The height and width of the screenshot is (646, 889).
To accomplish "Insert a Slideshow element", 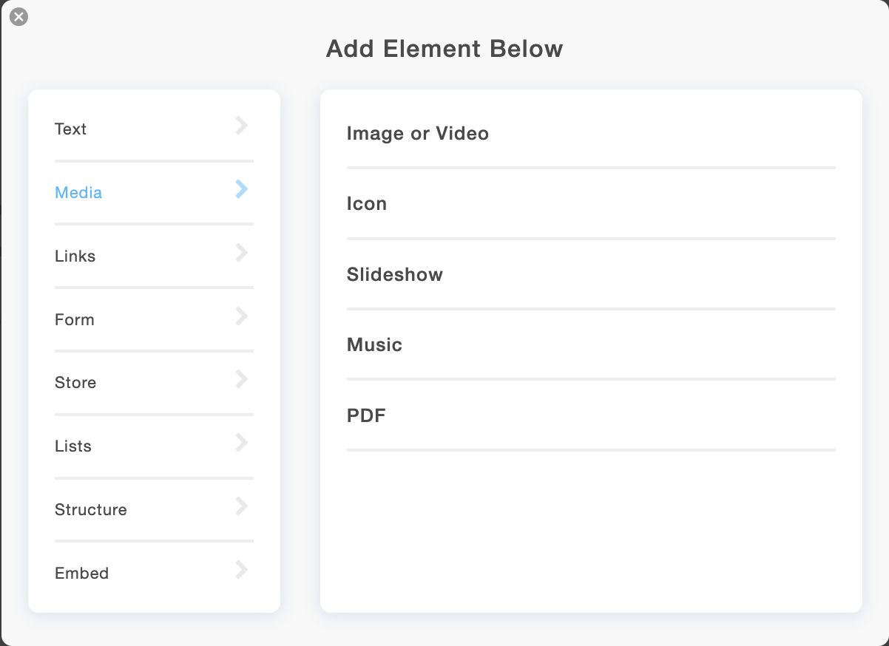I will (x=395, y=275).
